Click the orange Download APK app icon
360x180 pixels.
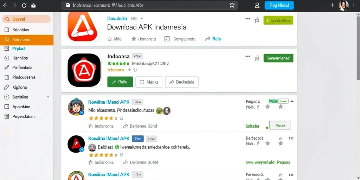(x=84, y=27)
